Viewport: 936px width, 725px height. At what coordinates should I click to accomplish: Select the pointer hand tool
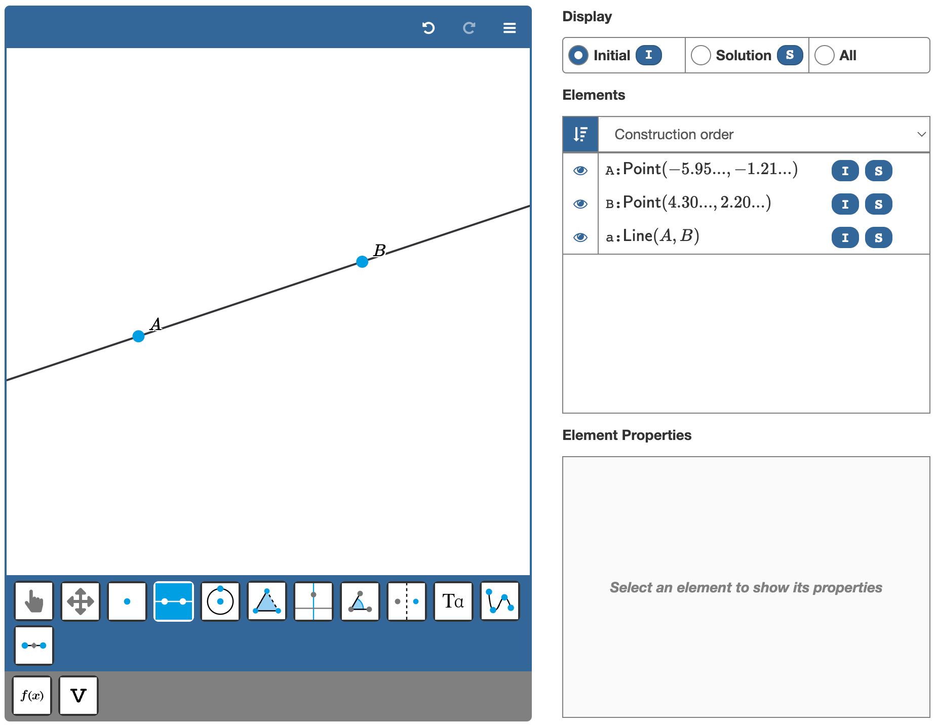pos(34,601)
